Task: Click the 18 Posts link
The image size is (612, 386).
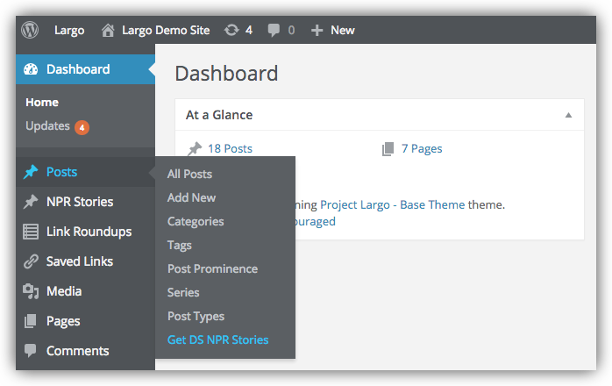Action: 230,149
